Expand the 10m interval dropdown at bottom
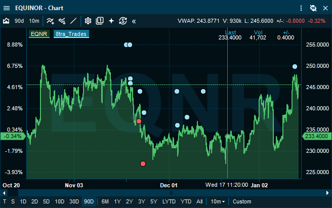The width and height of the screenshot is (332, 208). [x=218, y=201]
